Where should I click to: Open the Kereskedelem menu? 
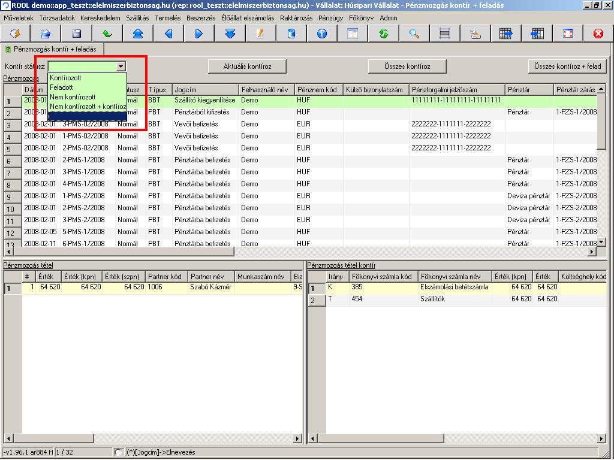100,18
